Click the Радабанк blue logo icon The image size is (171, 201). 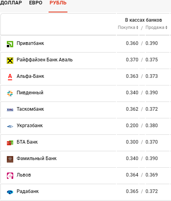point(10,192)
